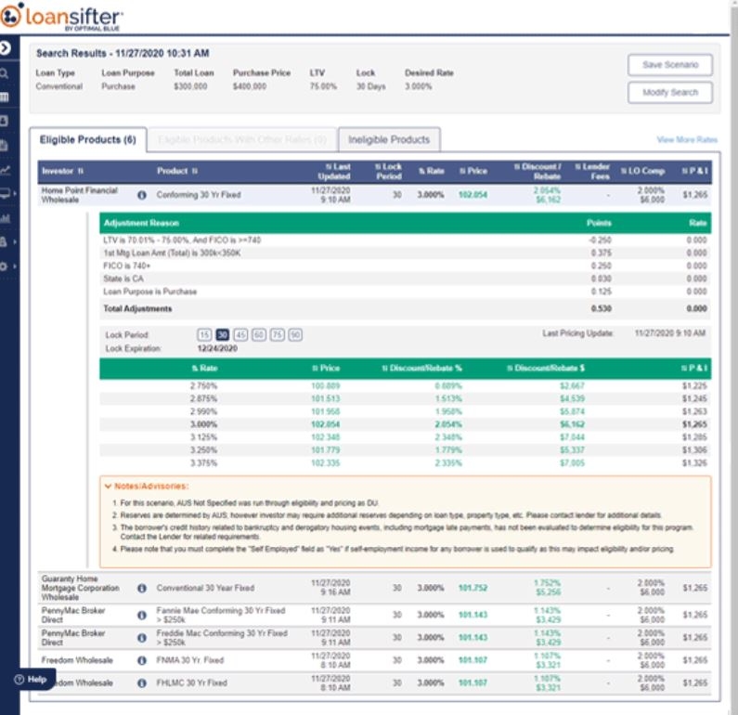This screenshot has width=738, height=715.
Task: Click info icon for Guaranty Home Mortgage Corporation
Action: (142, 588)
